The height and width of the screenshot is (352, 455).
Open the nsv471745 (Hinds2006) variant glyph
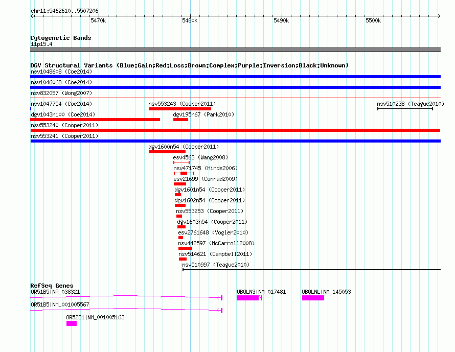(184, 173)
